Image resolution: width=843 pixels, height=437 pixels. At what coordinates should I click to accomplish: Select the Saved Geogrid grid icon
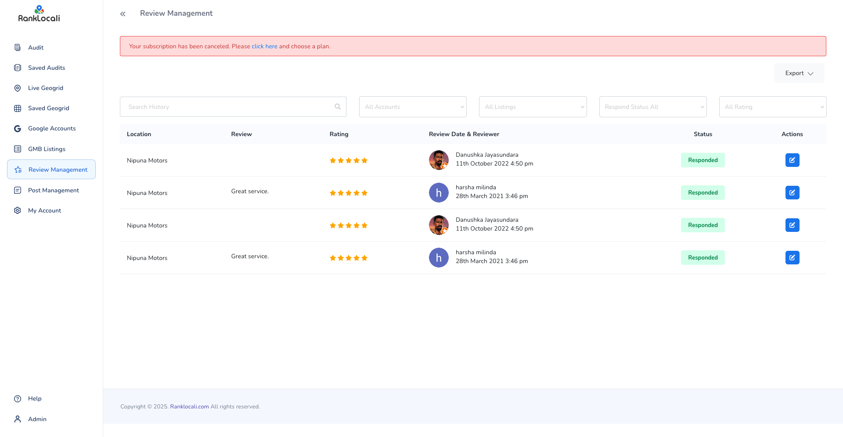pyautogui.click(x=17, y=108)
